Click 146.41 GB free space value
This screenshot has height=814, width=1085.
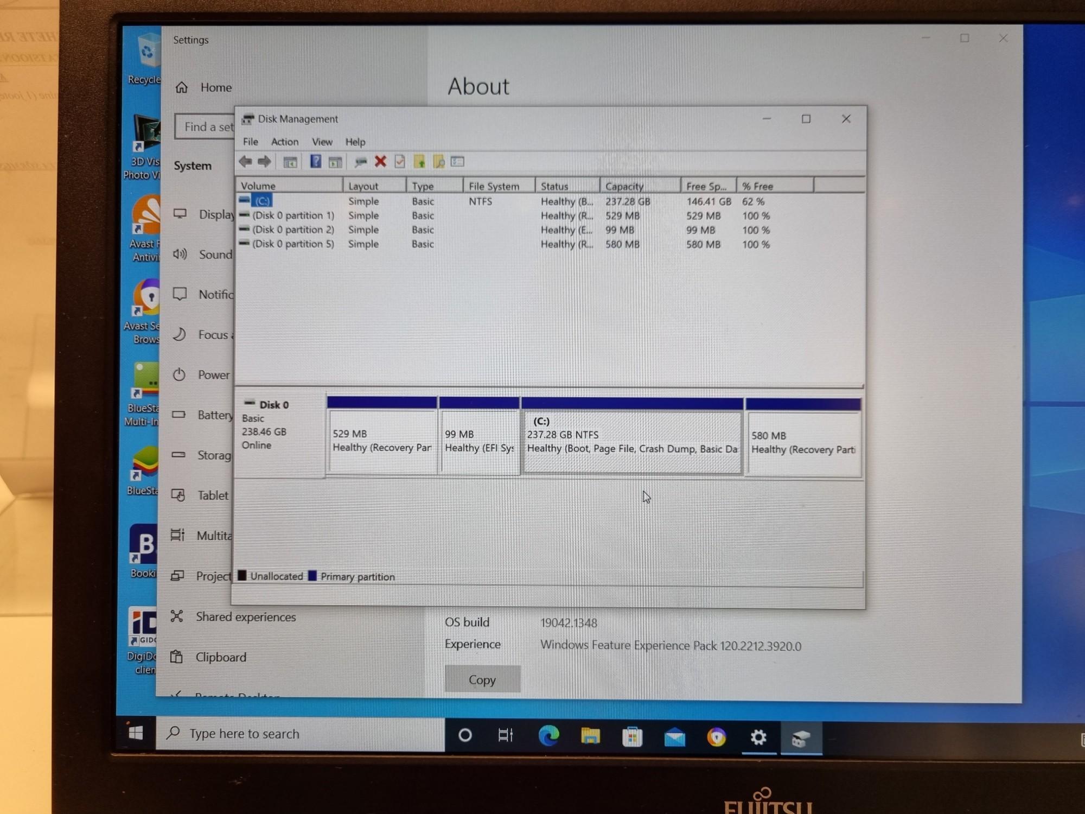[x=709, y=201]
